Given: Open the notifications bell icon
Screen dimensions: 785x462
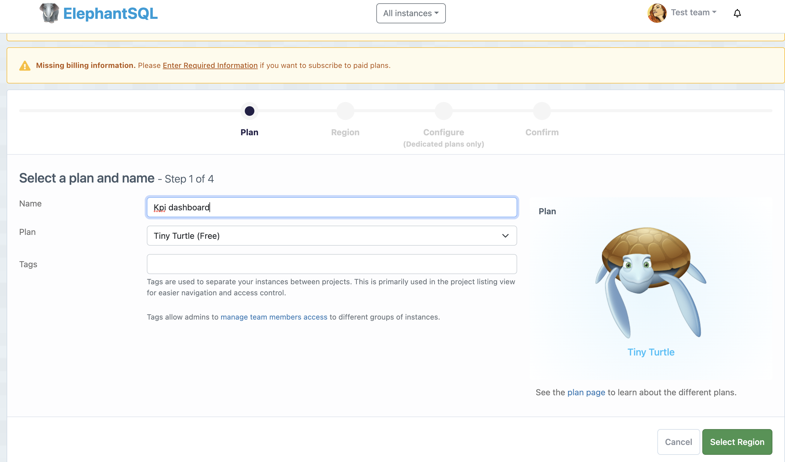Looking at the screenshot, I should (x=737, y=13).
